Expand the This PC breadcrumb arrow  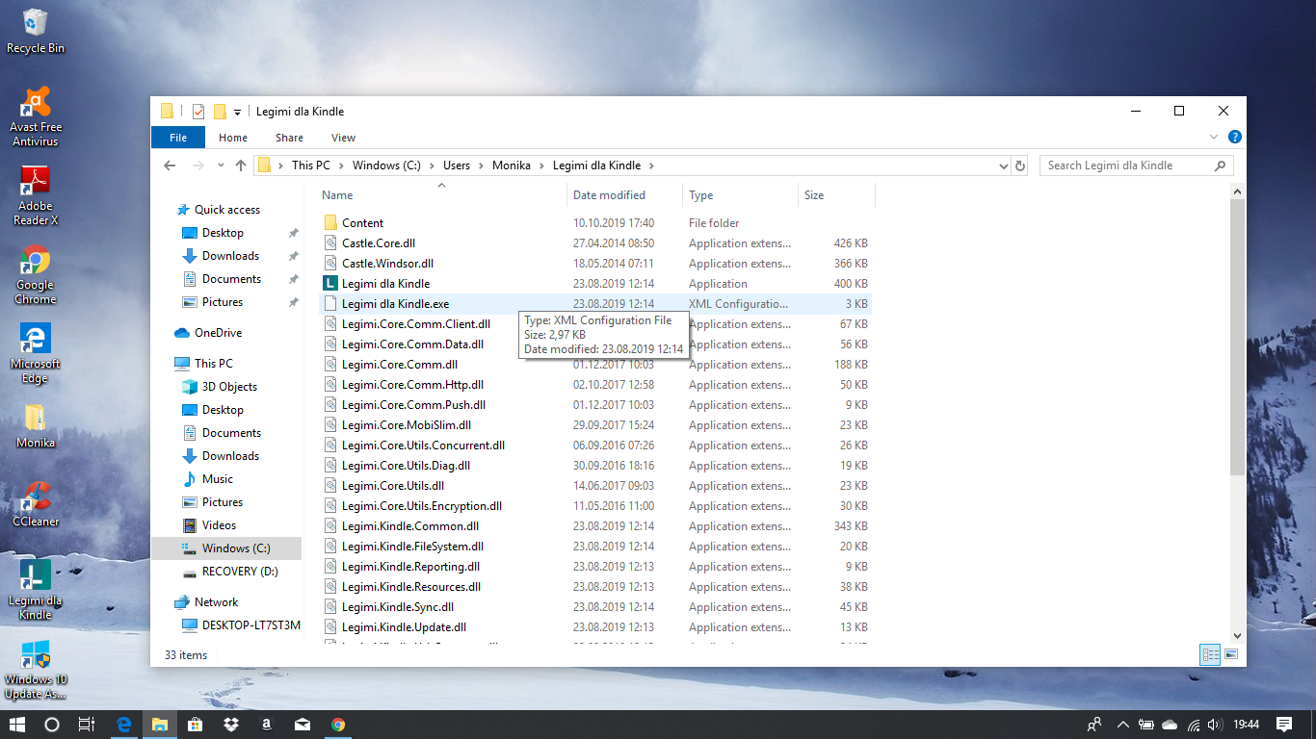coord(341,166)
